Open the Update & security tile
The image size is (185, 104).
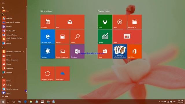pyautogui.click(x=48, y=74)
